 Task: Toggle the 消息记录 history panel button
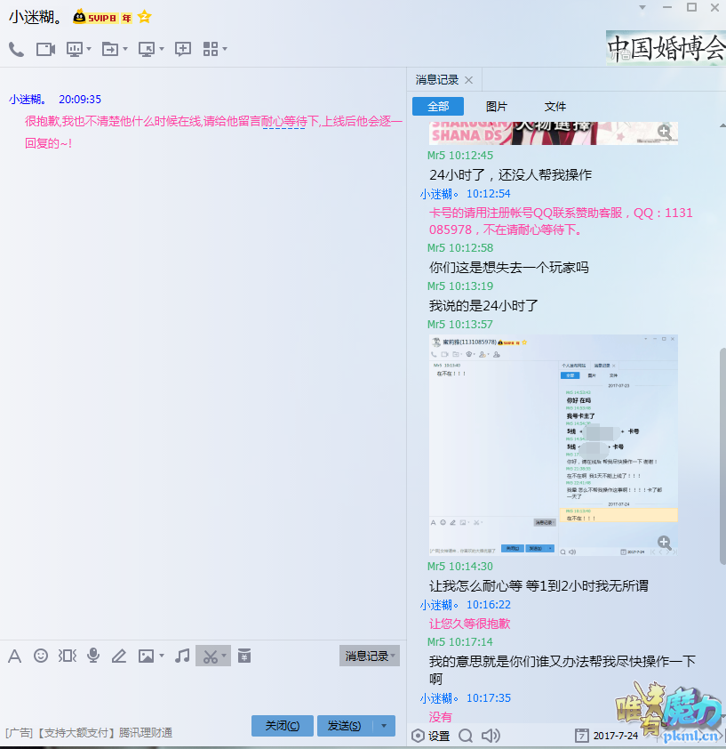coord(369,656)
